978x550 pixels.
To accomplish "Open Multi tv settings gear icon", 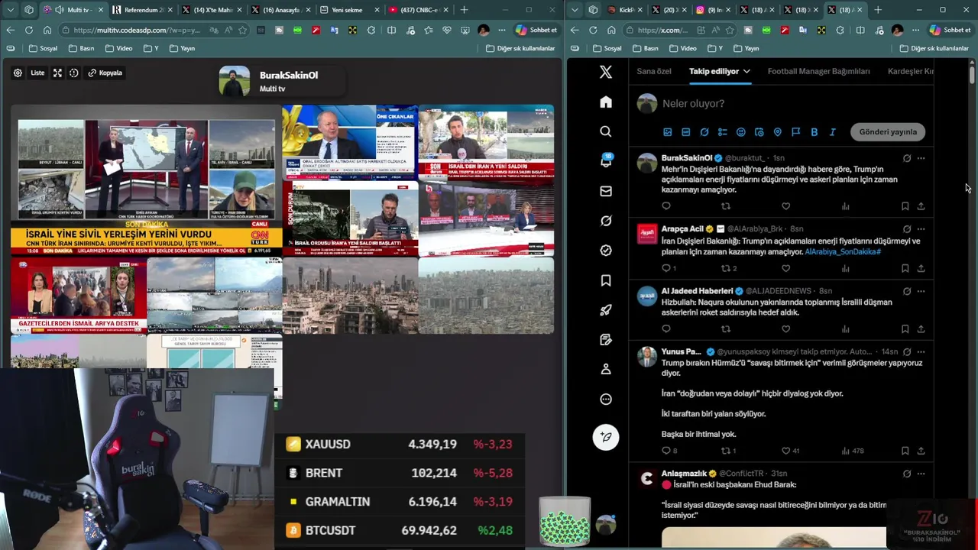I will click(18, 73).
